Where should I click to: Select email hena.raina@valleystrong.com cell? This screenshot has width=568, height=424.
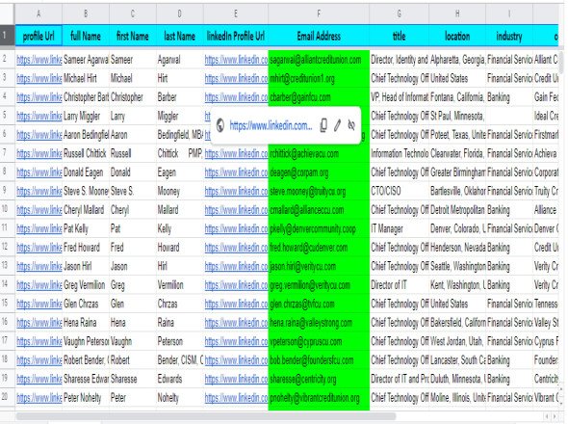coord(319,323)
